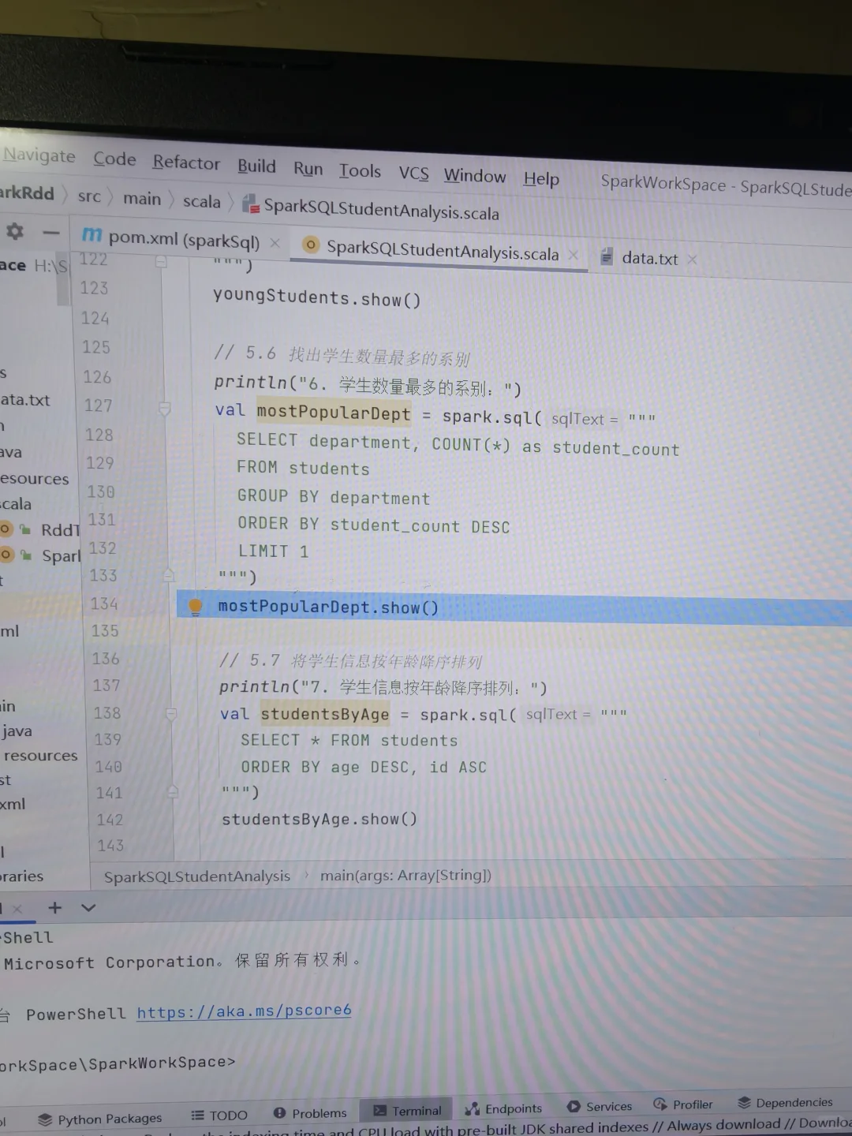Click the Problems tool window button
Viewport: 852px width, 1136px height.
coord(310,1113)
